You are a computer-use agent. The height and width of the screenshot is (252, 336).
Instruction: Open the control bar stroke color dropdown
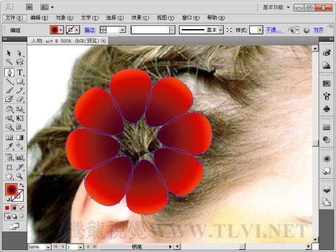(x=76, y=30)
